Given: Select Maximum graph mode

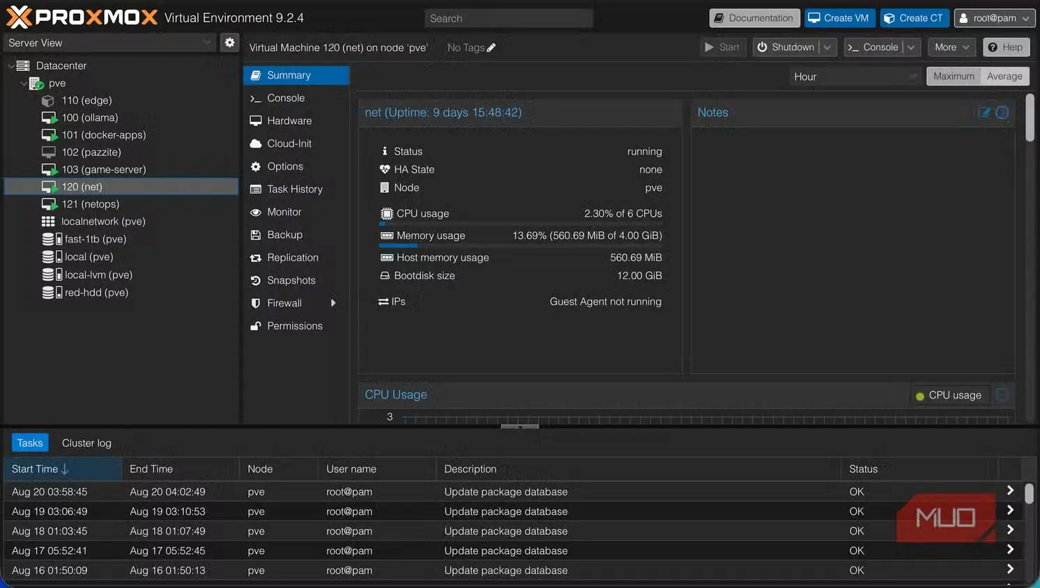Looking at the screenshot, I should click(x=954, y=76).
